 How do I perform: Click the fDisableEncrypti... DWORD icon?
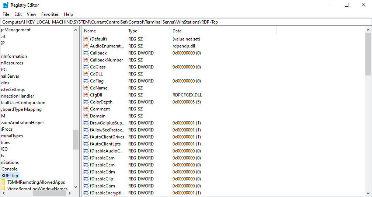point(86,193)
